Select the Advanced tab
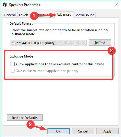Image resolution: width=121 pixels, height=137 pixels. click(64, 14)
